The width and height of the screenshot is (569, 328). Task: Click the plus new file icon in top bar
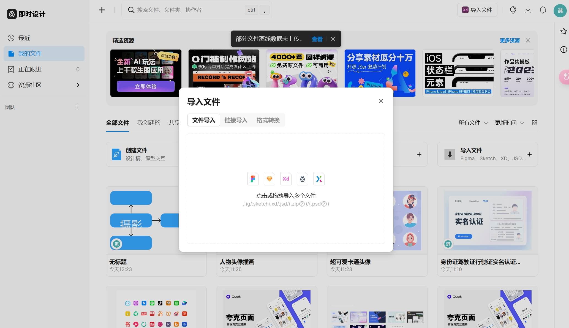click(102, 10)
